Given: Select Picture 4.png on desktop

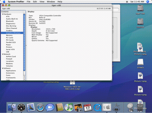Looking at the screenshot, I should coord(140,89).
